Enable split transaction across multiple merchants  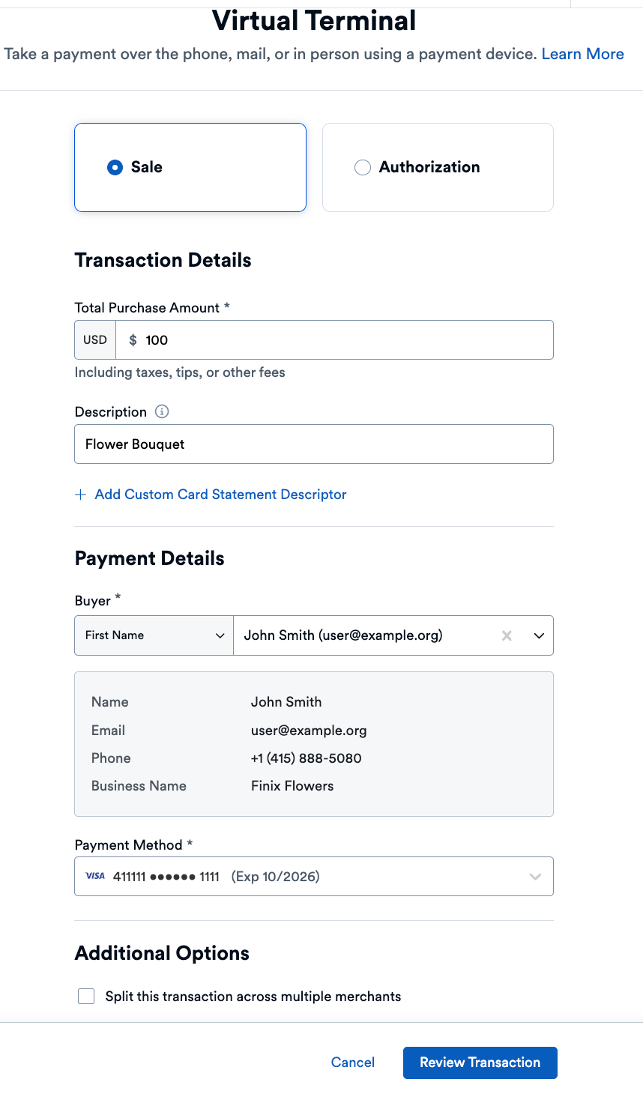pyautogui.click(x=86, y=996)
